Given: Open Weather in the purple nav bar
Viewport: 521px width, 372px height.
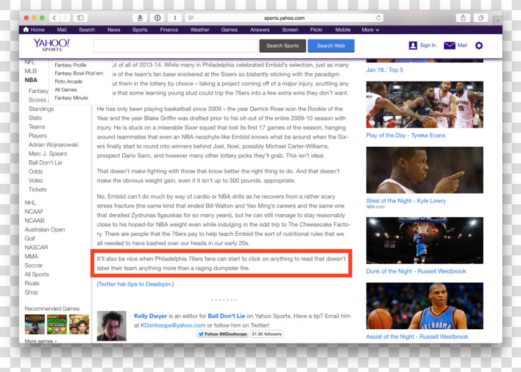Looking at the screenshot, I should (x=200, y=30).
